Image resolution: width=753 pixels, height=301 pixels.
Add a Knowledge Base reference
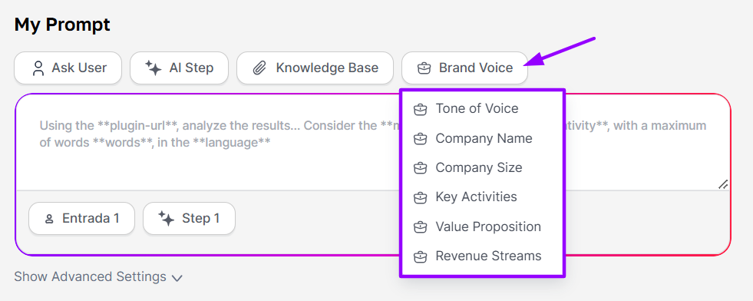pos(315,68)
